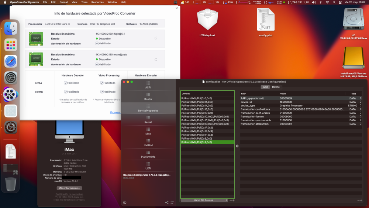The height and width of the screenshot is (208, 369).
Task: Toggle H264 Video Processing Habilitado checkbox
Action: [102, 83]
